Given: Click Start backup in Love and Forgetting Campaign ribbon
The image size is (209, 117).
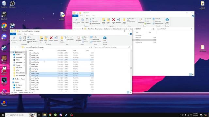Looking at the screenshot, I should [105, 39].
